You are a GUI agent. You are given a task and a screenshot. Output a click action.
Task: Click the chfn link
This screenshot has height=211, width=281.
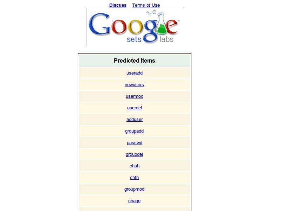tap(135, 178)
